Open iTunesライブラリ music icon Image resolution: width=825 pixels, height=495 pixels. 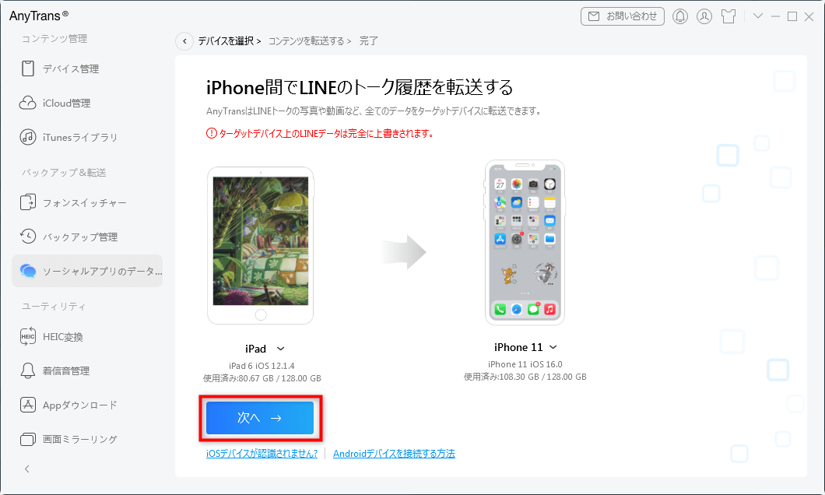tap(27, 137)
